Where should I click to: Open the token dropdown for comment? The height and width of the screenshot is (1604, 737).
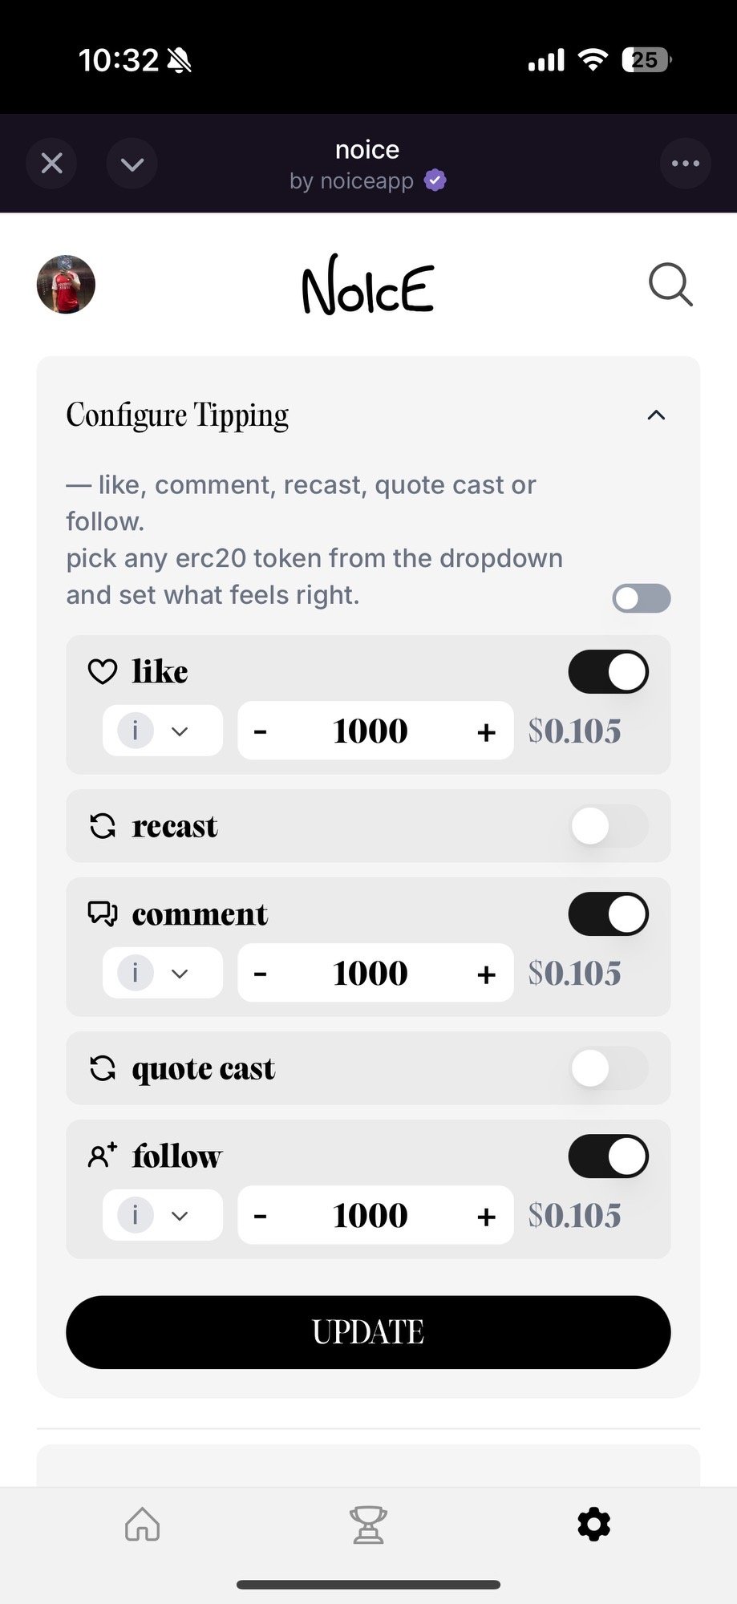163,973
